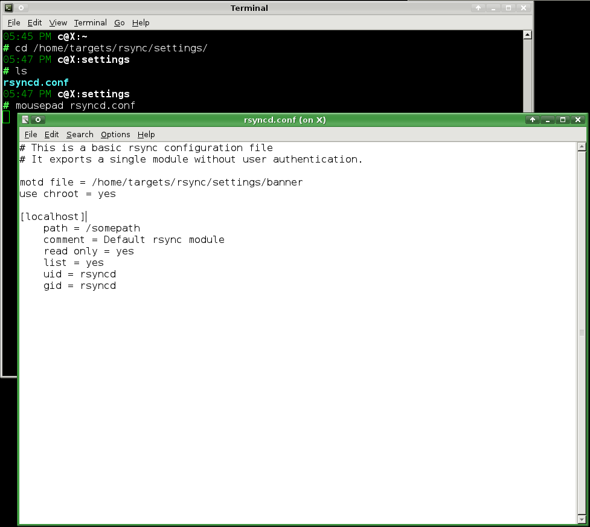Viewport: 590px width, 527px height.
Task: Open Mousepad's File menu
Action: (x=30, y=135)
